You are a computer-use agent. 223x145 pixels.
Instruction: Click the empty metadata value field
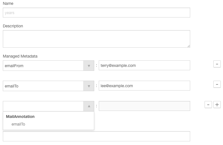144,106
